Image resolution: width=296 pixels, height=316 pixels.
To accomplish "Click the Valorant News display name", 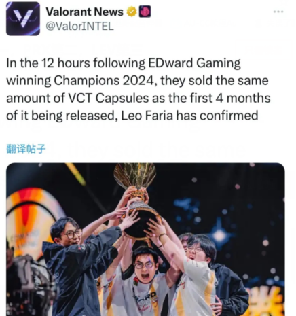I will (85, 12).
